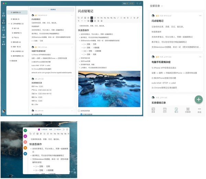The width and height of the screenshot is (206, 179).
Task: Apply H3 heading in main editor toolbar
Action: coord(105,18)
